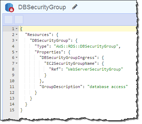Click line number 4 in gutter
This screenshot has width=142, height=124.
point(13,46)
